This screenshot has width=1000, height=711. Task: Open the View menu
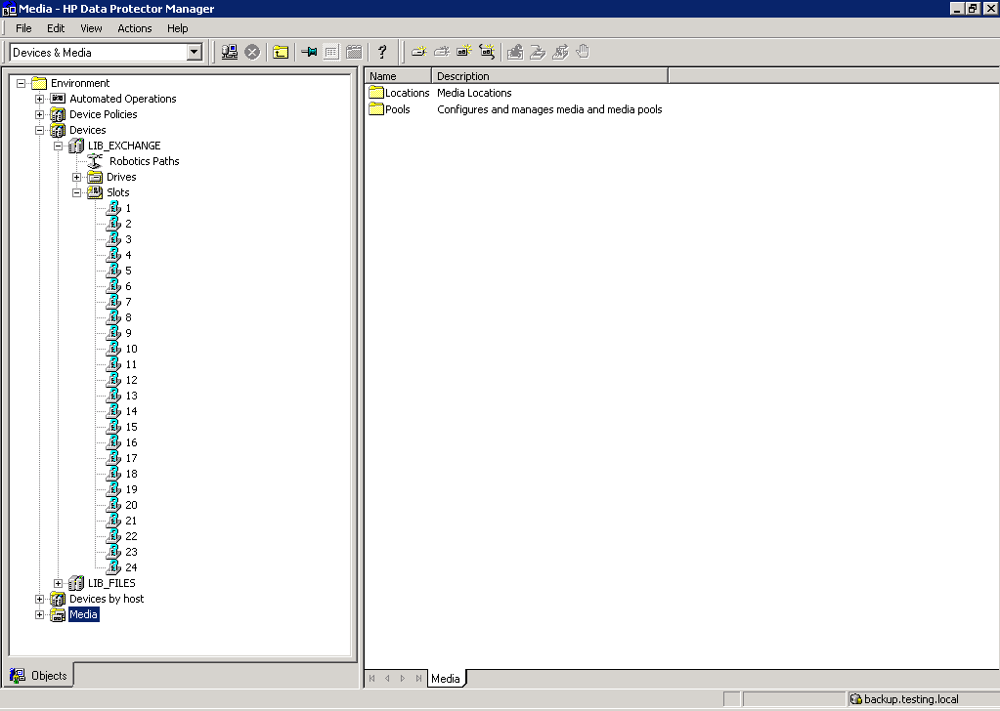tap(91, 28)
